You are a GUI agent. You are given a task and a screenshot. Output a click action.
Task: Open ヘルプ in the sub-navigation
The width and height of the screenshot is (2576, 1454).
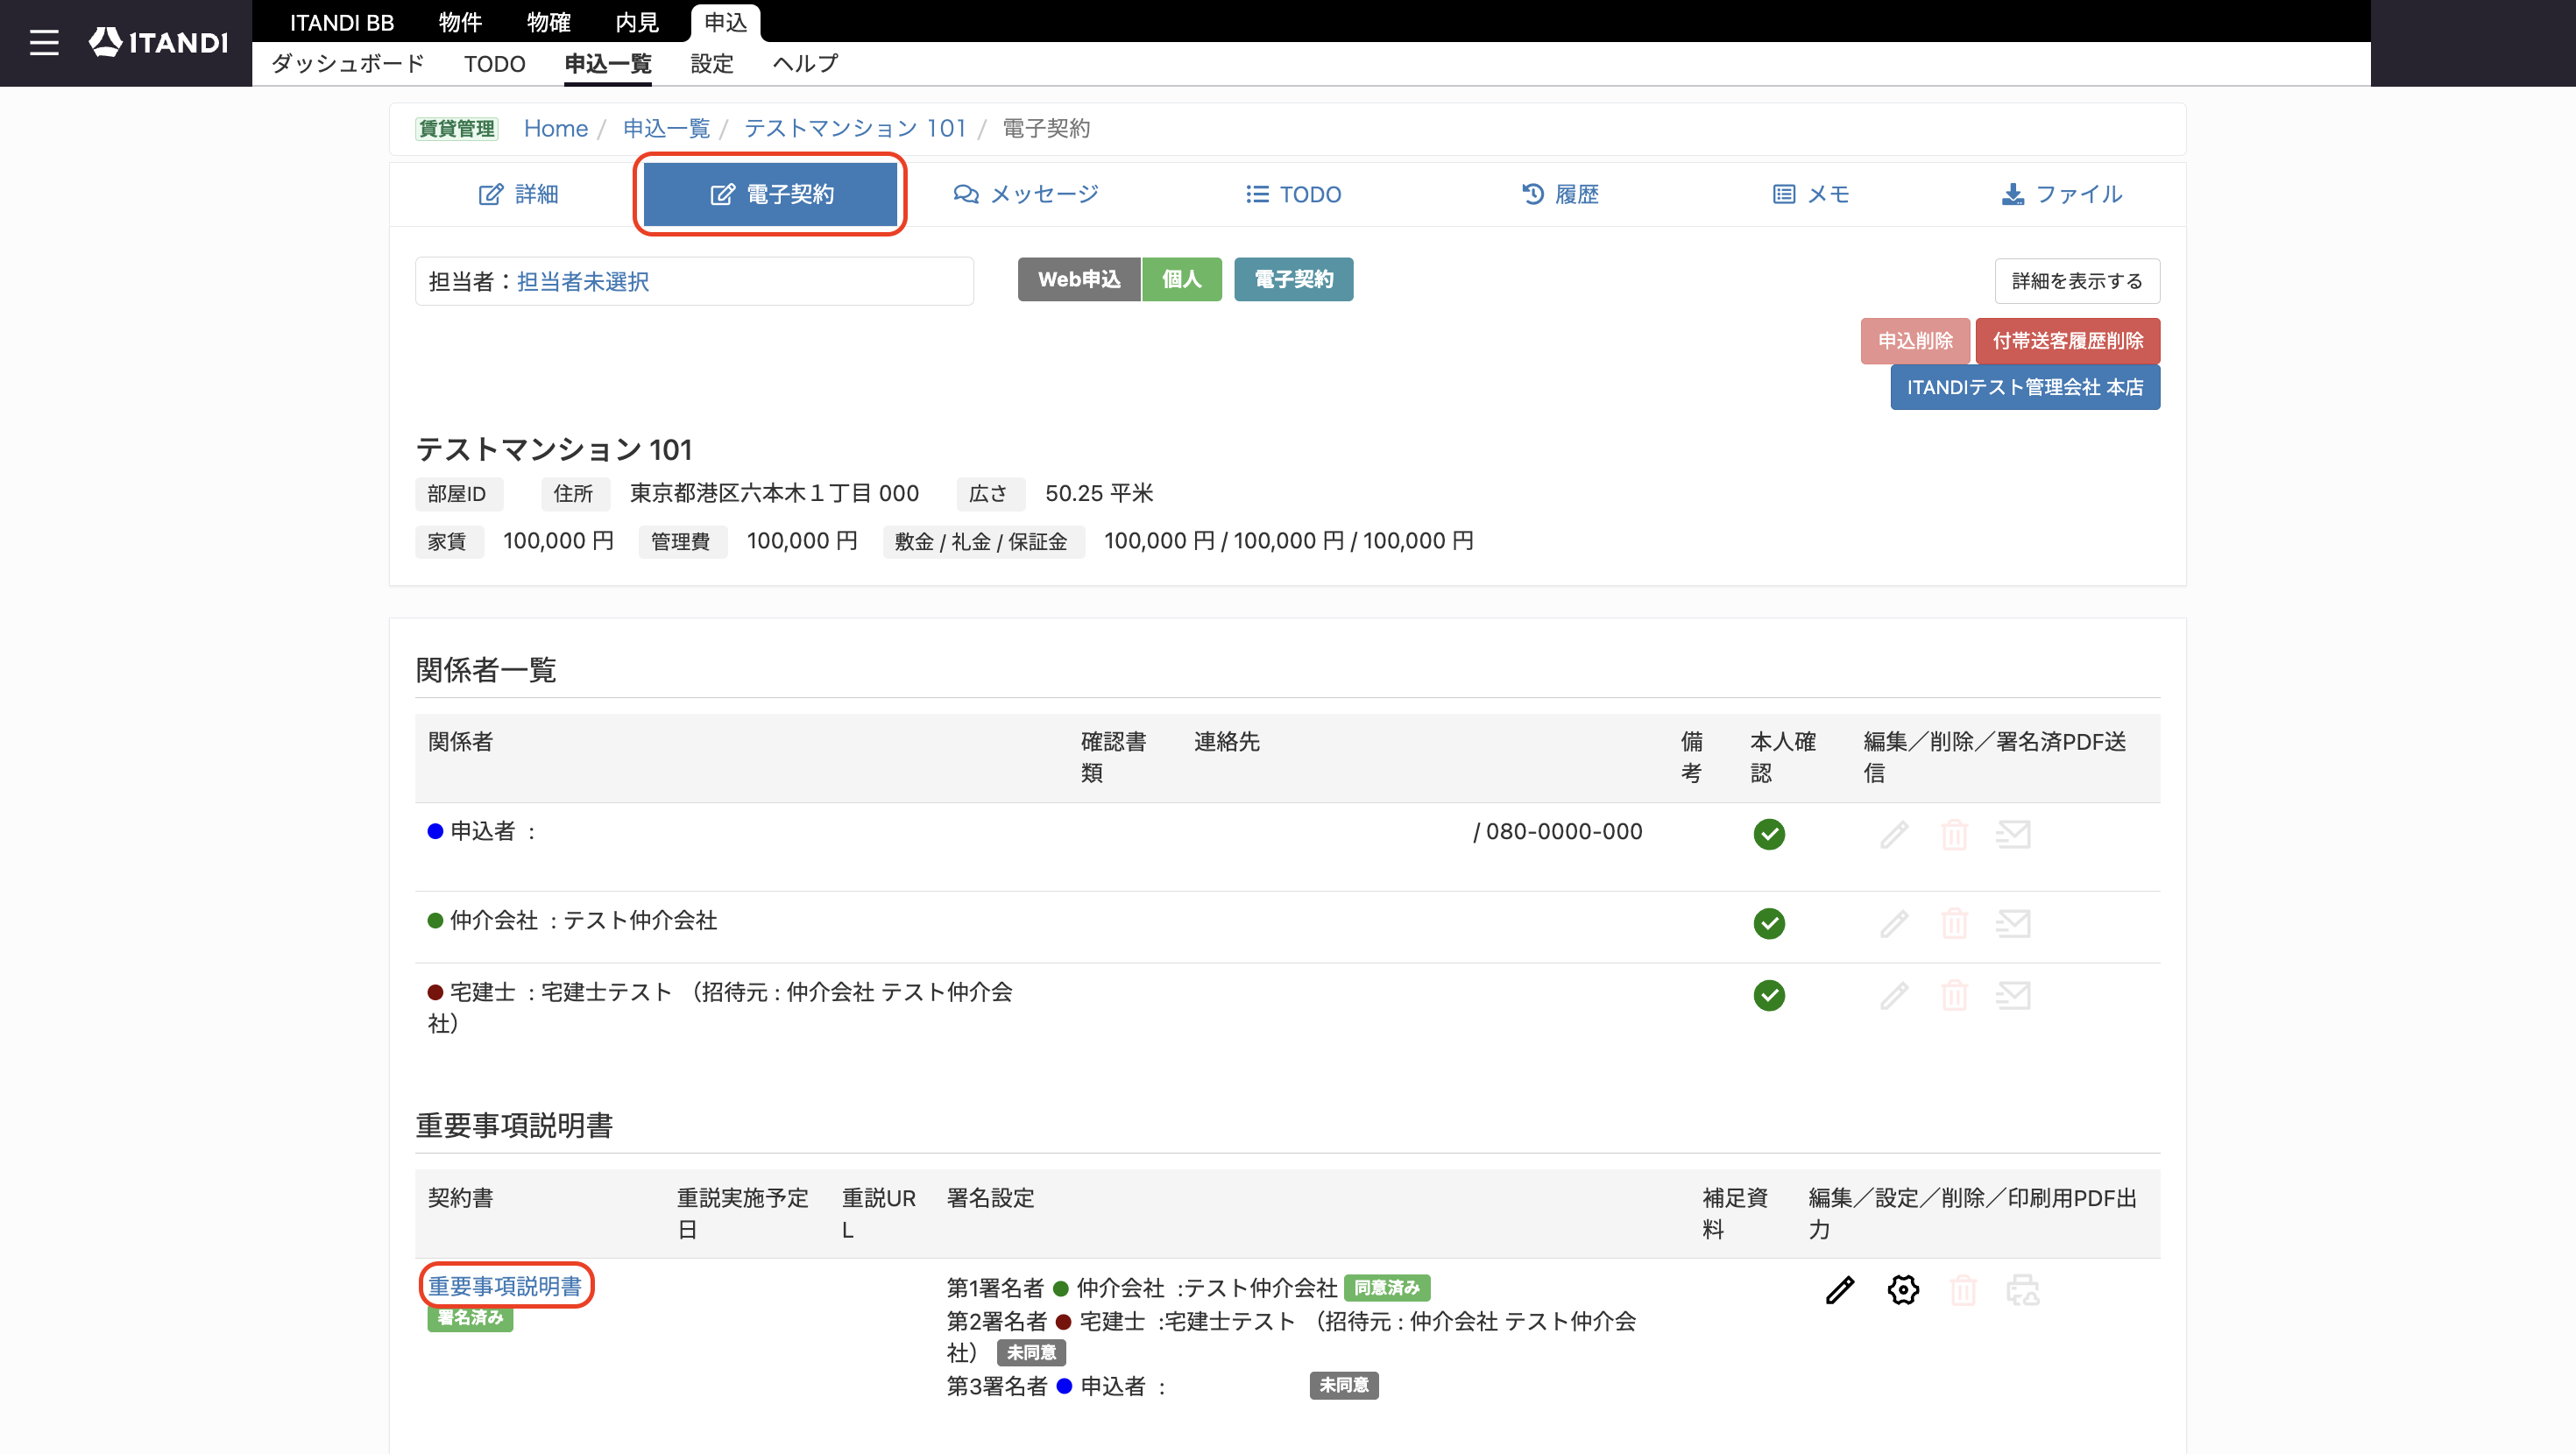click(806, 64)
